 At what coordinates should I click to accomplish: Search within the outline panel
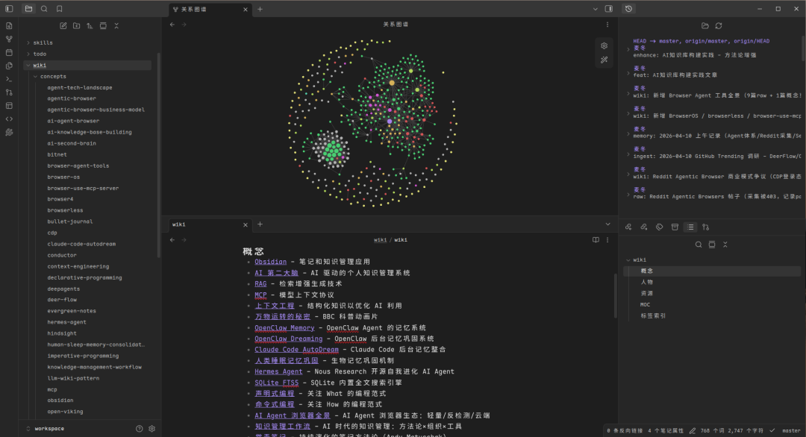pyautogui.click(x=699, y=245)
